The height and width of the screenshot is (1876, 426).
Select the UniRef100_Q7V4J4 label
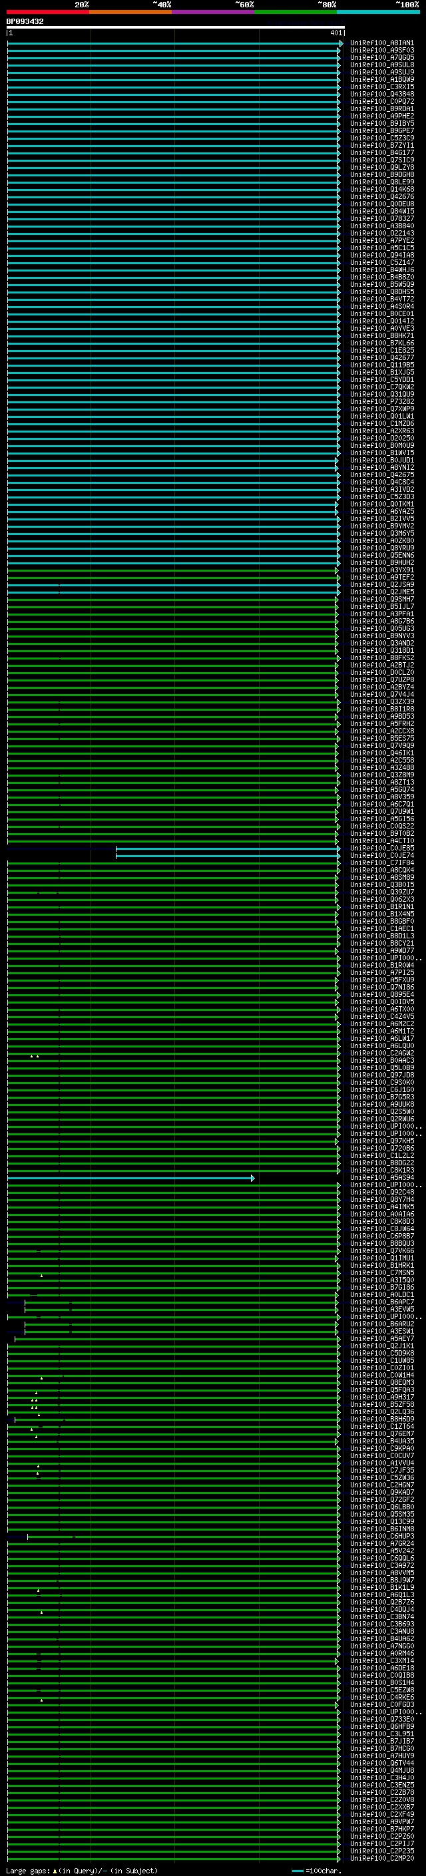tap(381, 695)
